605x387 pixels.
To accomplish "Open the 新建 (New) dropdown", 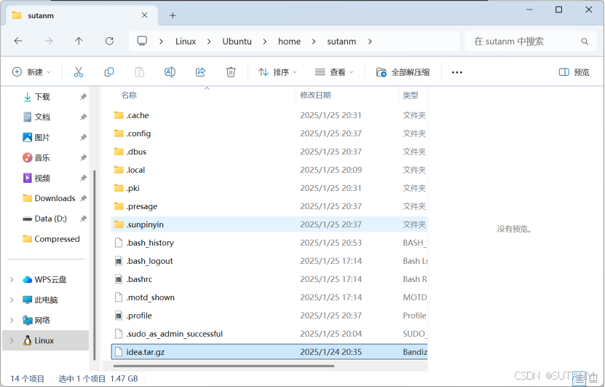I will (x=31, y=72).
